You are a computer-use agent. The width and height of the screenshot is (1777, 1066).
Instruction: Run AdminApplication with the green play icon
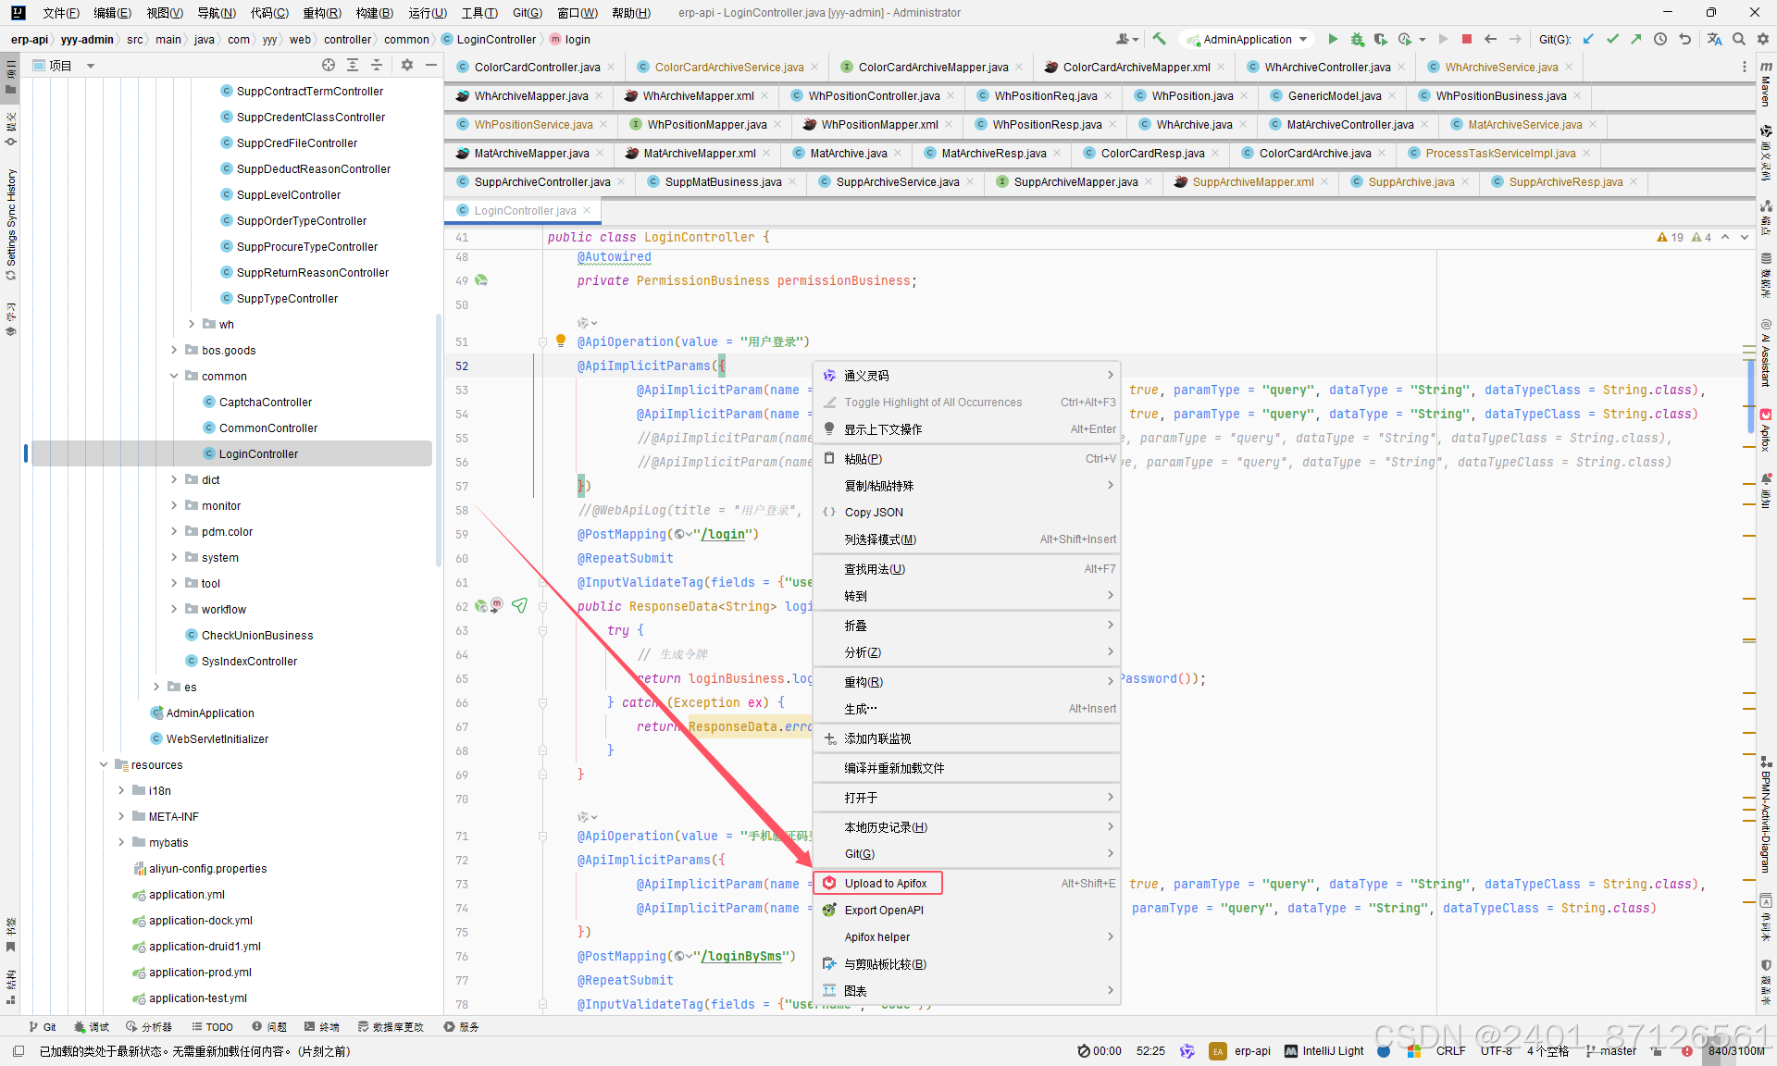point(1333,39)
